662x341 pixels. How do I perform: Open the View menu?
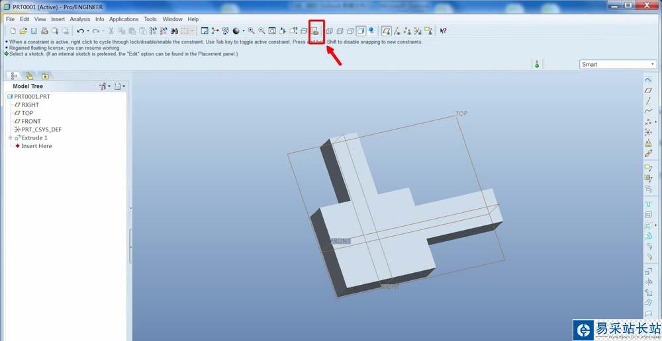(40, 19)
